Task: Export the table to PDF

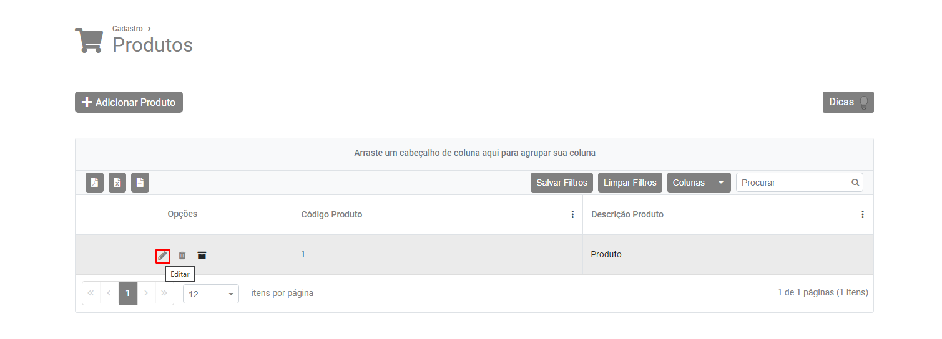Action: pyautogui.click(x=95, y=183)
